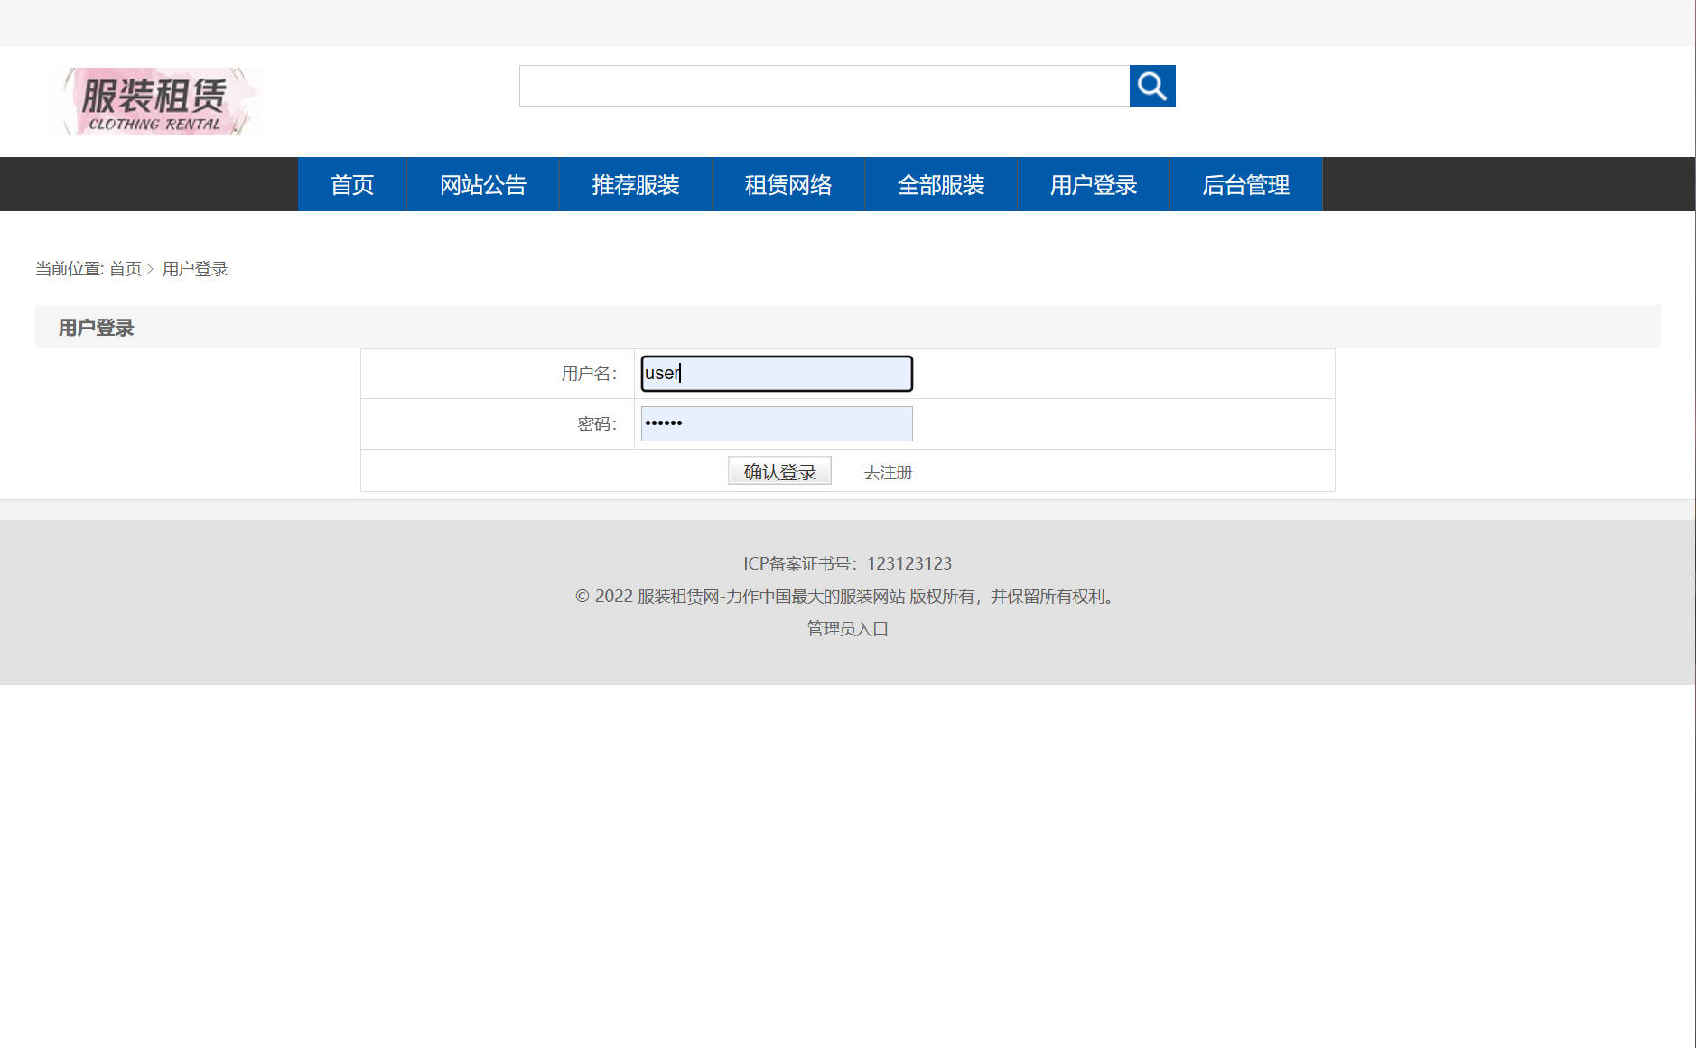
Task: Click the copyright notice in the footer
Action: click(845, 596)
